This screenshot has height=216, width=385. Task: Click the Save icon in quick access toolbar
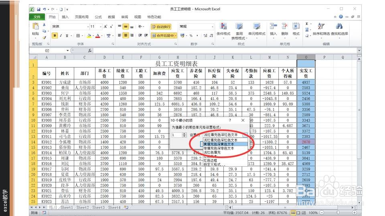[38, 9]
